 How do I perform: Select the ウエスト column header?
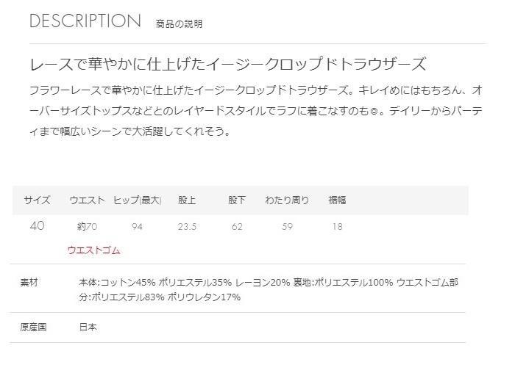[87, 200]
